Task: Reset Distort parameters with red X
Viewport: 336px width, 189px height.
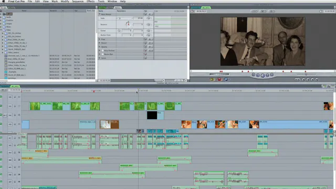Action: pyautogui.click(x=145, y=43)
